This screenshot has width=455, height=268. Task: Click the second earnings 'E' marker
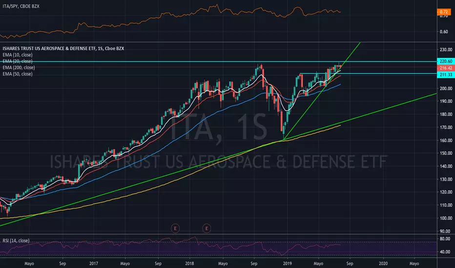[207, 229]
